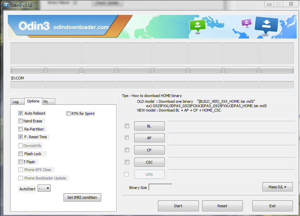
Task: Click the CSC file path field
Action: 232,162
